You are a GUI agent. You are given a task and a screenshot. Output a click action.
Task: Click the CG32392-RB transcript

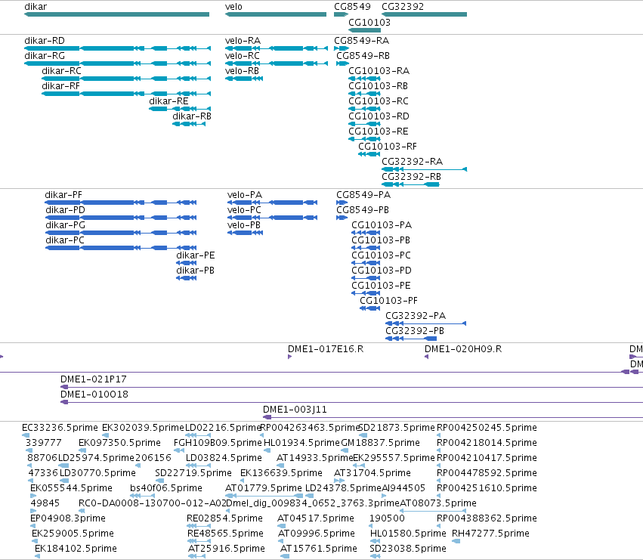pos(410,184)
